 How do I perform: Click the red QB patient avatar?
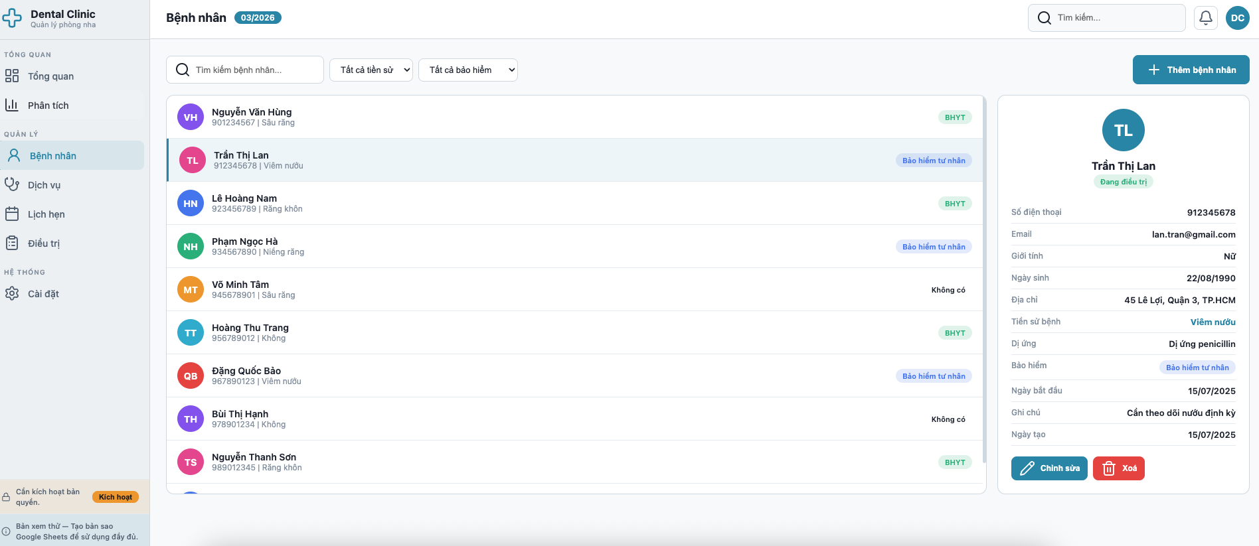click(191, 376)
